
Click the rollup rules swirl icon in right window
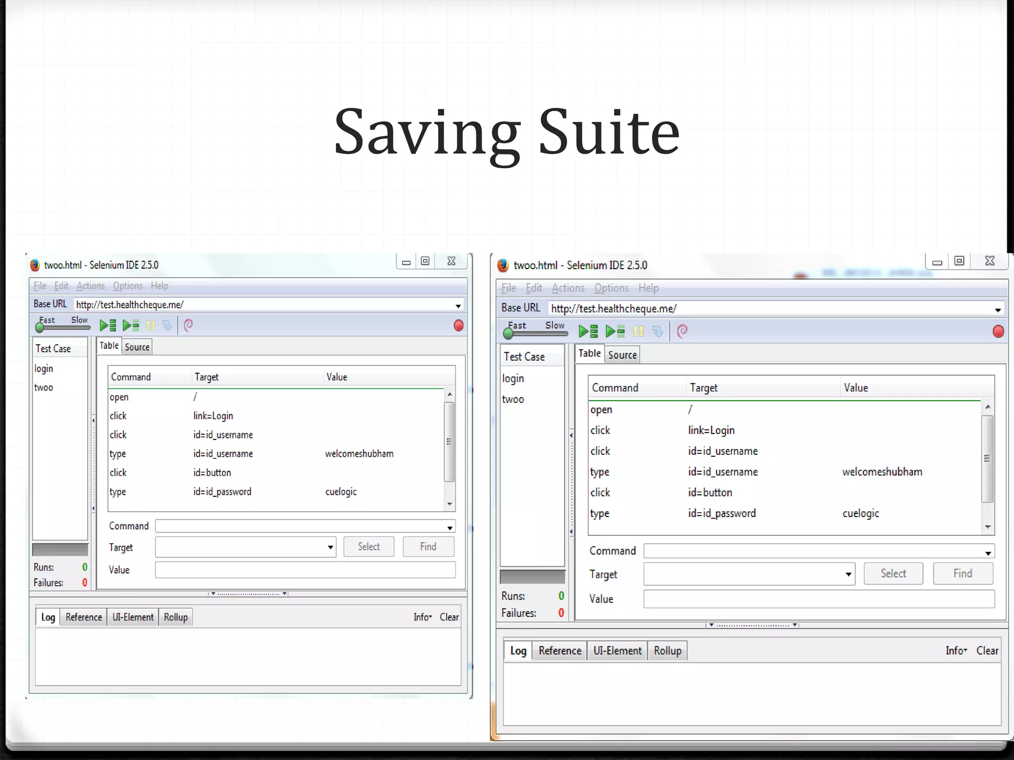click(x=682, y=331)
